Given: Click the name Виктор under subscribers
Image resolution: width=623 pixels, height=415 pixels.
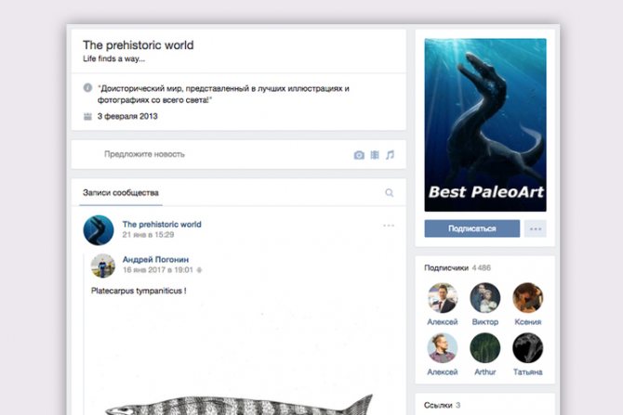Looking at the screenshot, I should coord(484,322).
